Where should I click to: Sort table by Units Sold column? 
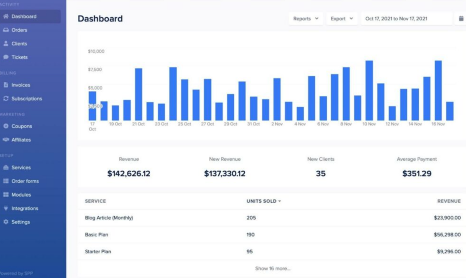(x=263, y=201)
